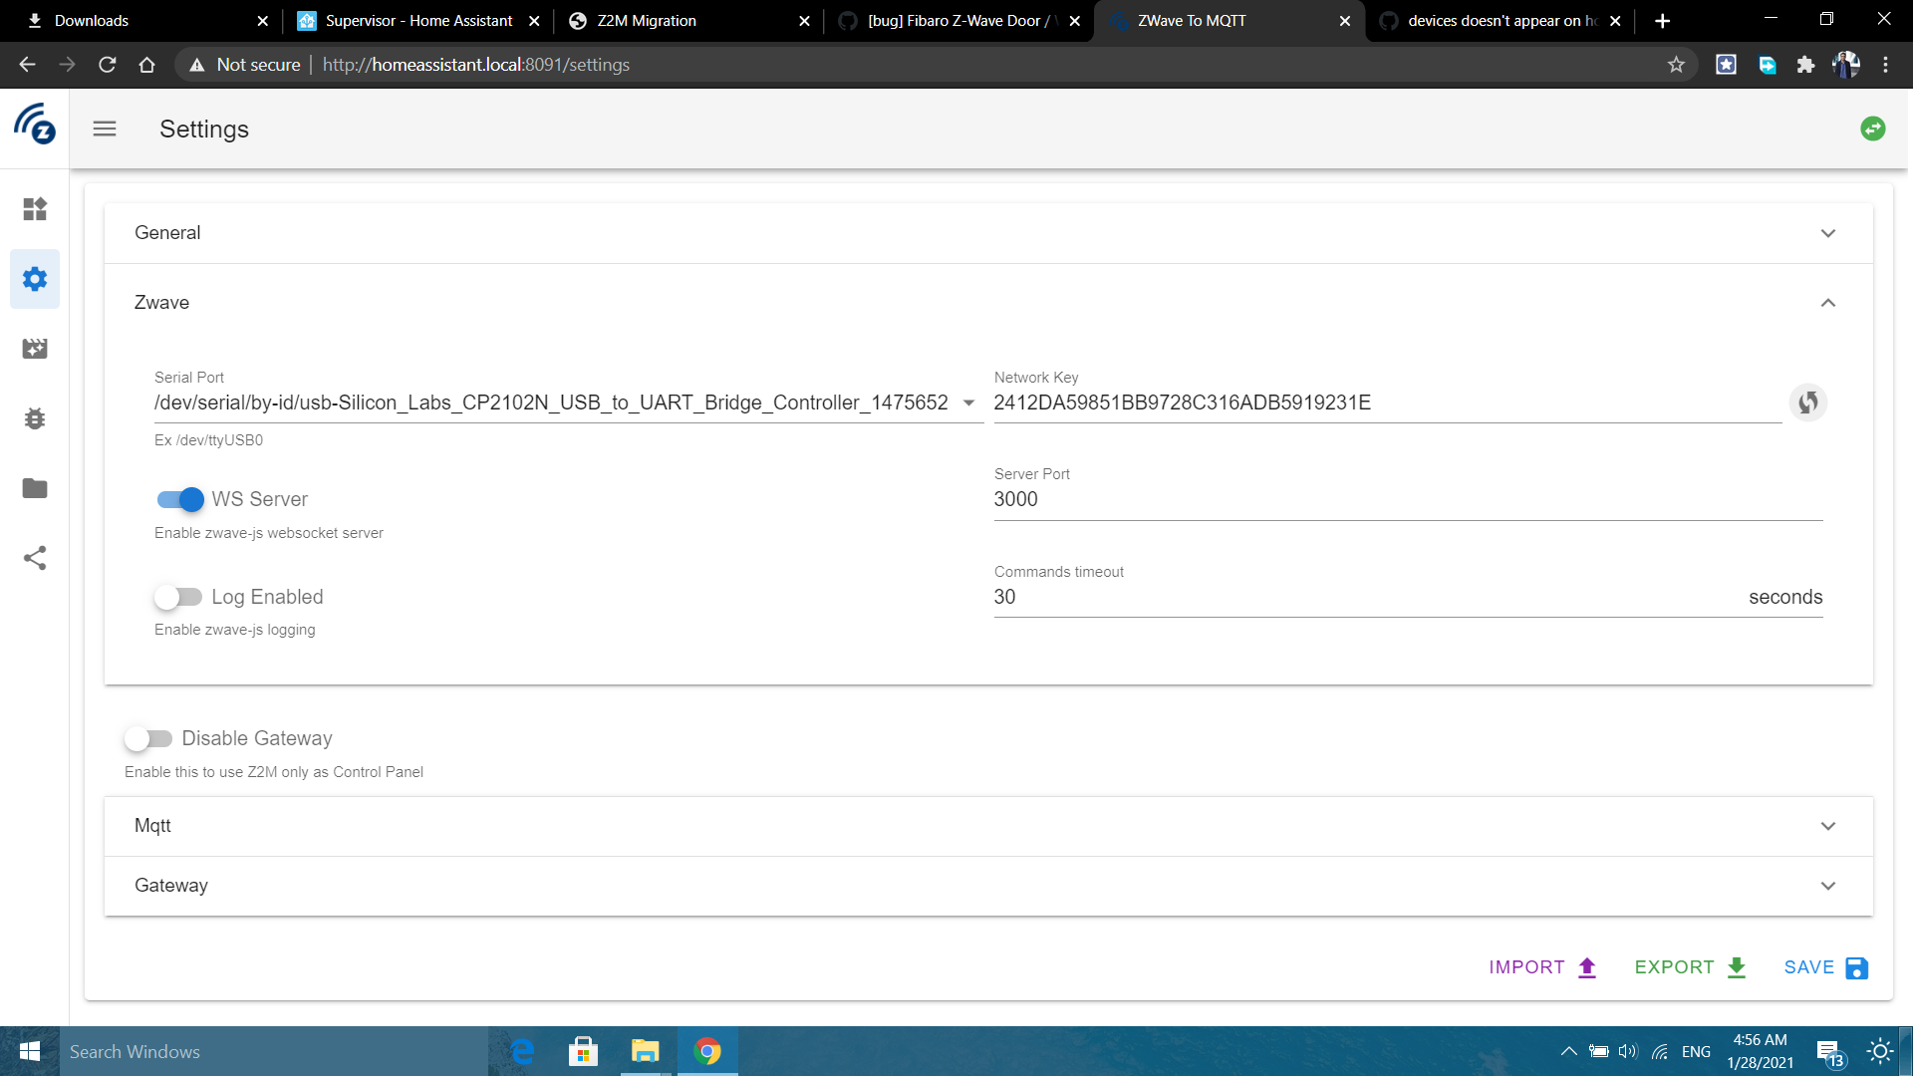Click the EXPORT button

click(1689, 966)
